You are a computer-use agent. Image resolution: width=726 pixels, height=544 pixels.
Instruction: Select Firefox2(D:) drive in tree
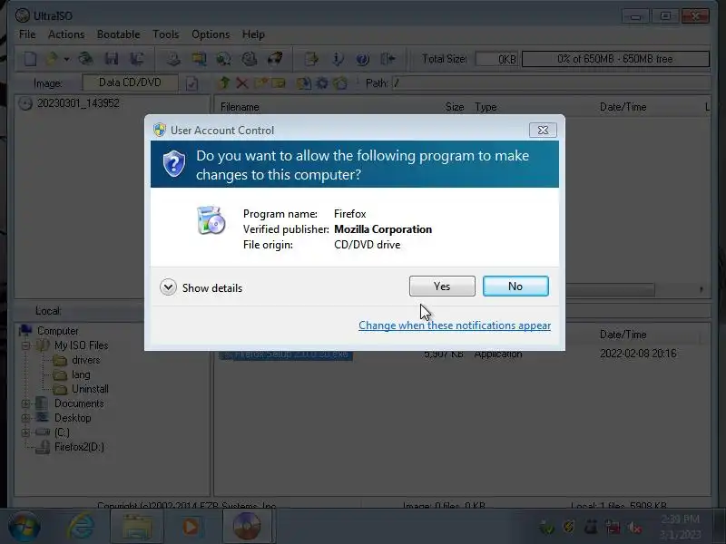tap(79, 447)
